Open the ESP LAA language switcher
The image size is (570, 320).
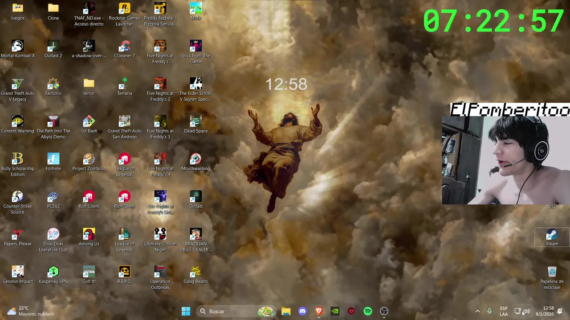[504, 311]
